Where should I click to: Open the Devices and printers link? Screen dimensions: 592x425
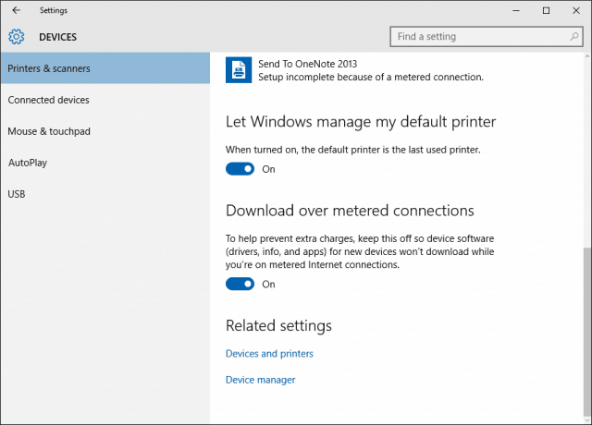coord(269,353)
